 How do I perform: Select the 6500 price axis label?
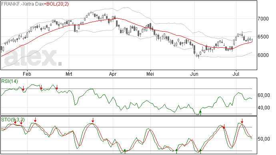pyautogui.click(x=263, y=37)
